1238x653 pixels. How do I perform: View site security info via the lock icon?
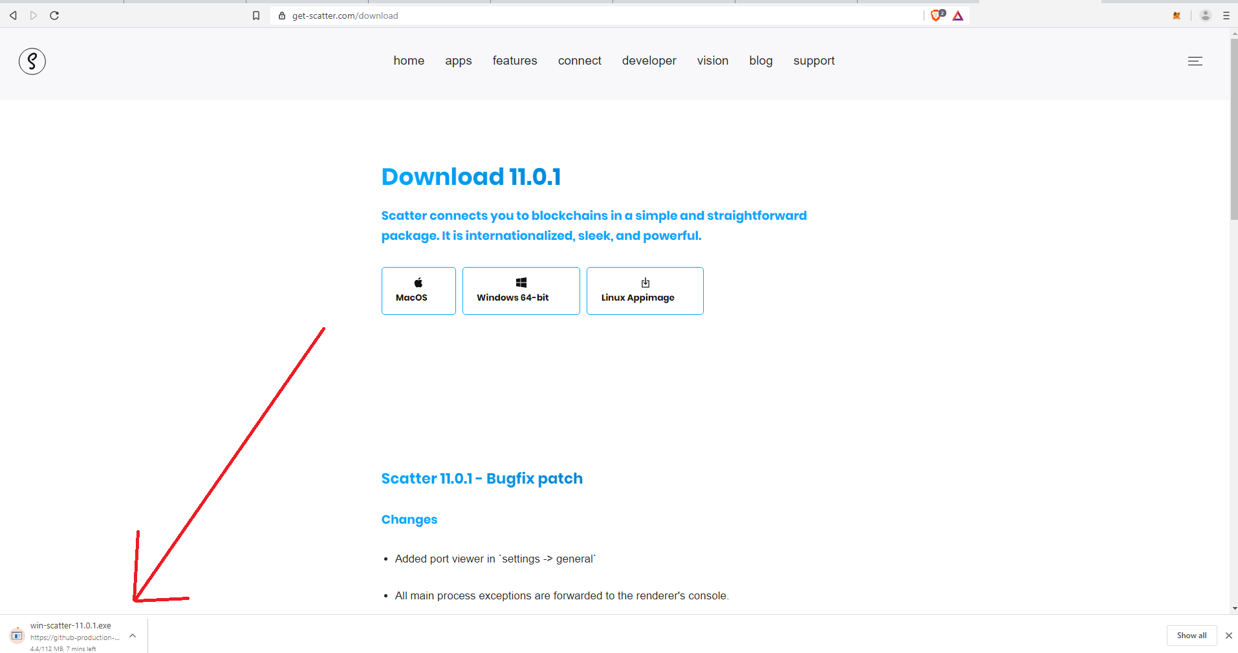pos(282,16)
